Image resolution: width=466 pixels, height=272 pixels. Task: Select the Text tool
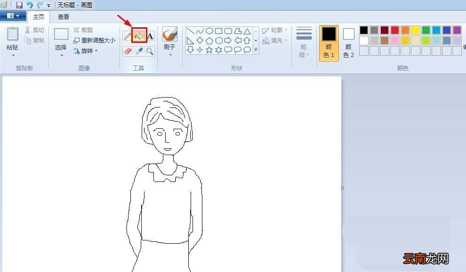click(x=150, y=36)
